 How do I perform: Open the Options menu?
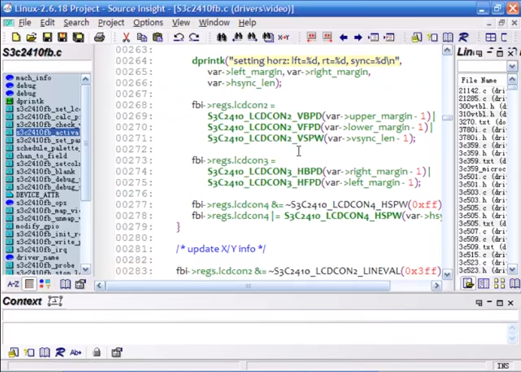pos(148,22)
